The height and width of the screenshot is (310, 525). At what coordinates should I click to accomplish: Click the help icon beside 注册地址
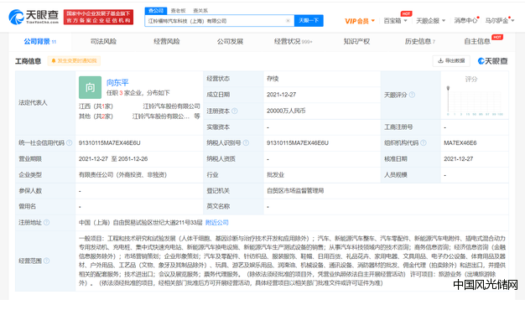pyautogui.click(x=46, y=222)
